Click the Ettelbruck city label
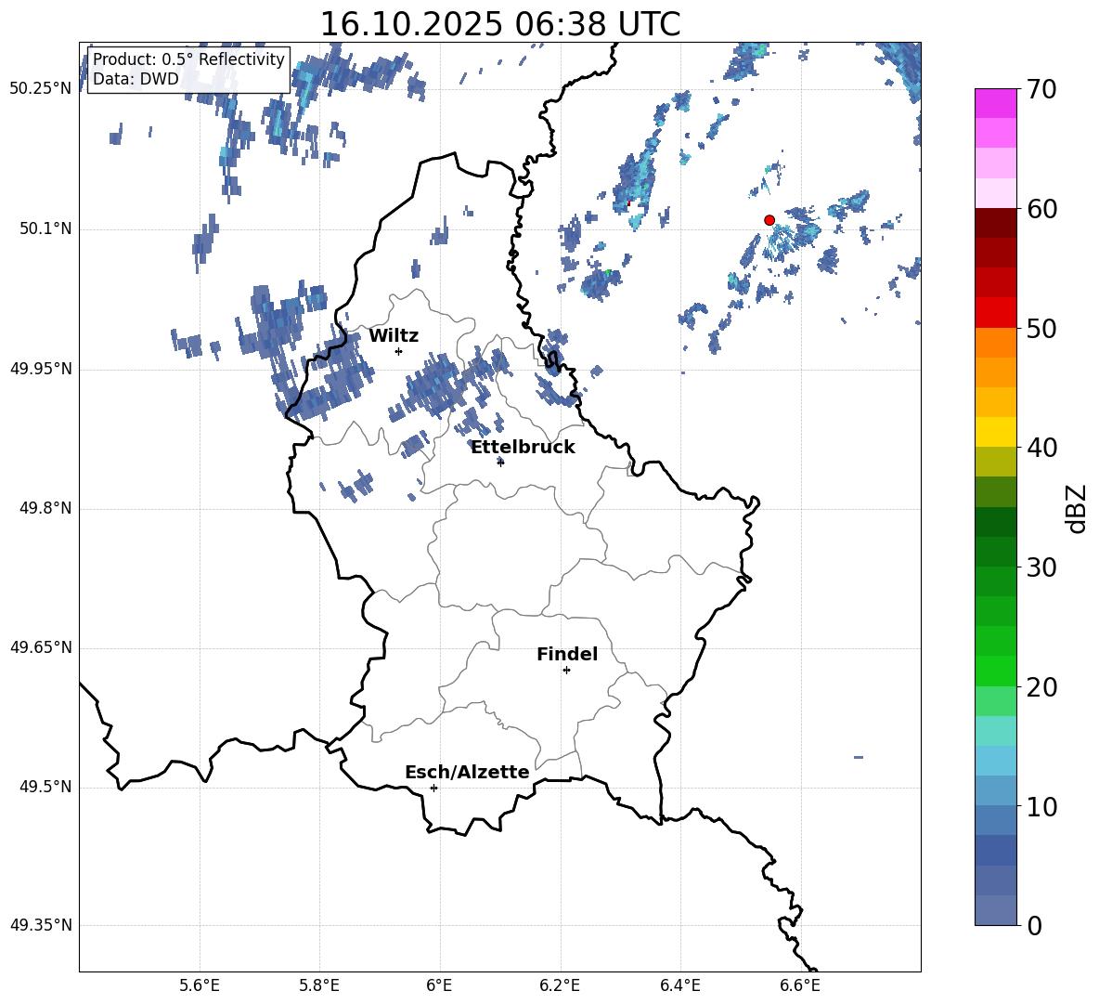 point(523,448)
